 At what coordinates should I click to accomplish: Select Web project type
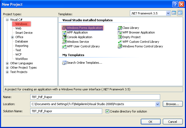(19, 28)
